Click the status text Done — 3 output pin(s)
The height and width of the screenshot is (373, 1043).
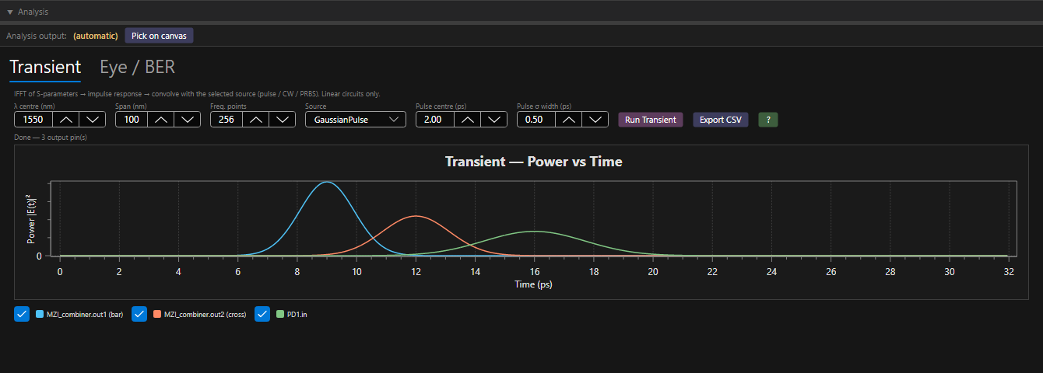[51, 138]
